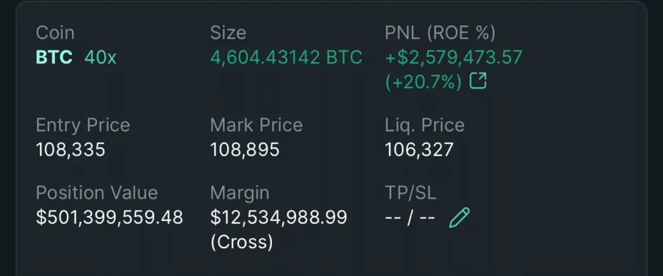Edit TP/SL with the pencil icon
The image size is (663, 276).
[459, 218]
